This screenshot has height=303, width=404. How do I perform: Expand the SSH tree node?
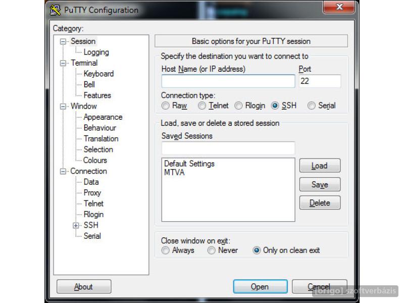tap(76, 225)
